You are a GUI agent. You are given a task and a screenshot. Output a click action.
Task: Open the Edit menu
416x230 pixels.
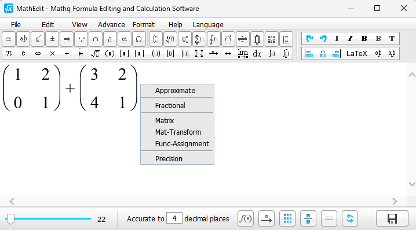coord(48,25)
